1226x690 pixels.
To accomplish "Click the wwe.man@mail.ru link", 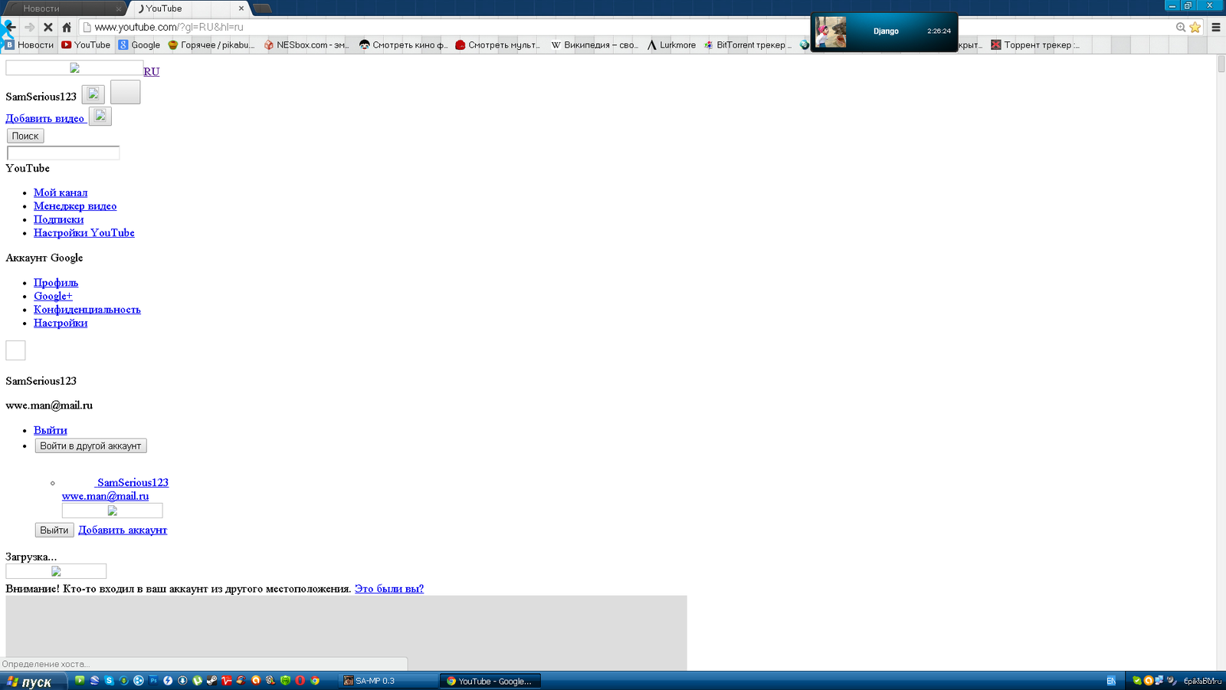I will 106,496.
